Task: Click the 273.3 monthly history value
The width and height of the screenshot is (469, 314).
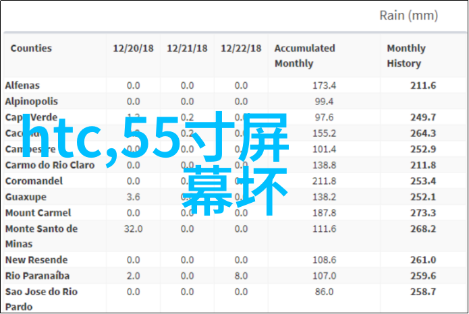Action: pyautogui.click(x=423, y=213)
